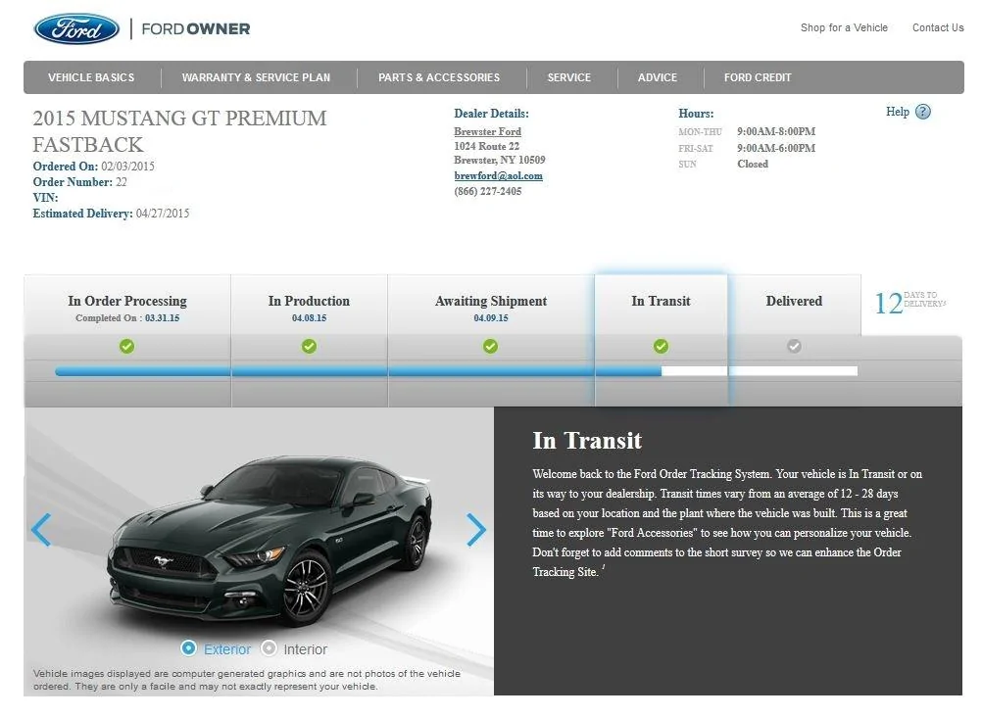
Task: Show next vehicle image with right arrow
Action: click(x=476, y=530)
